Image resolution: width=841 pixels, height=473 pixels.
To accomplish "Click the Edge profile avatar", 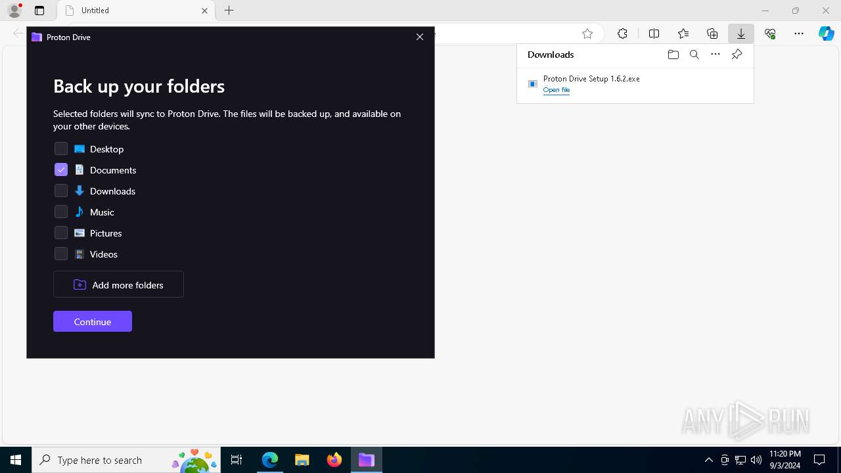I will coord(14,11).
